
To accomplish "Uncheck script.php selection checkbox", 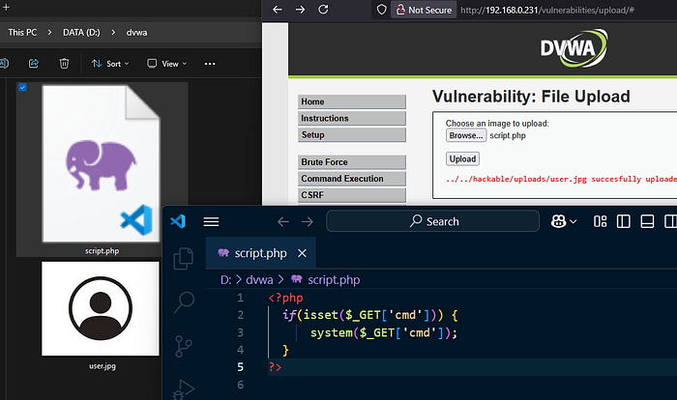I will point(22,88).
